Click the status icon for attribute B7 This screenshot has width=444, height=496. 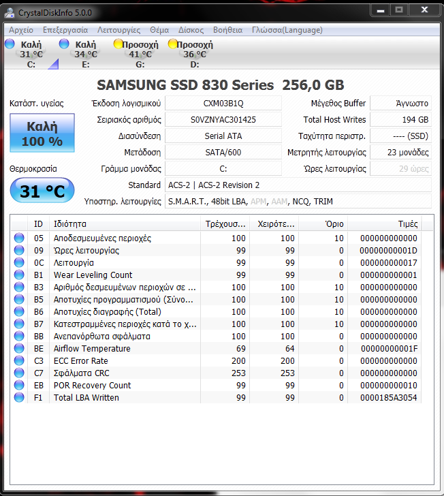click(x=19, y=324)
